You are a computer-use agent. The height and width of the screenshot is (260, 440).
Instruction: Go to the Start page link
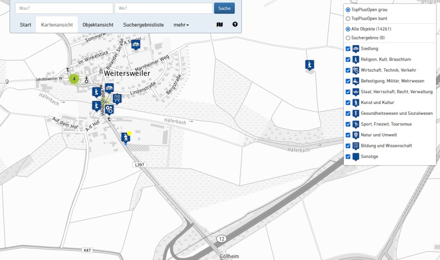pyautogui.click(x=25, y=25)
